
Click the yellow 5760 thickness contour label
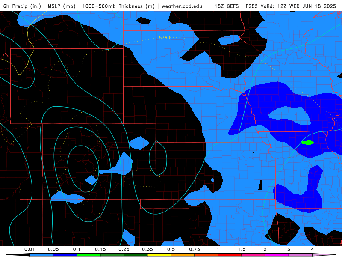[x=165, y=38]
